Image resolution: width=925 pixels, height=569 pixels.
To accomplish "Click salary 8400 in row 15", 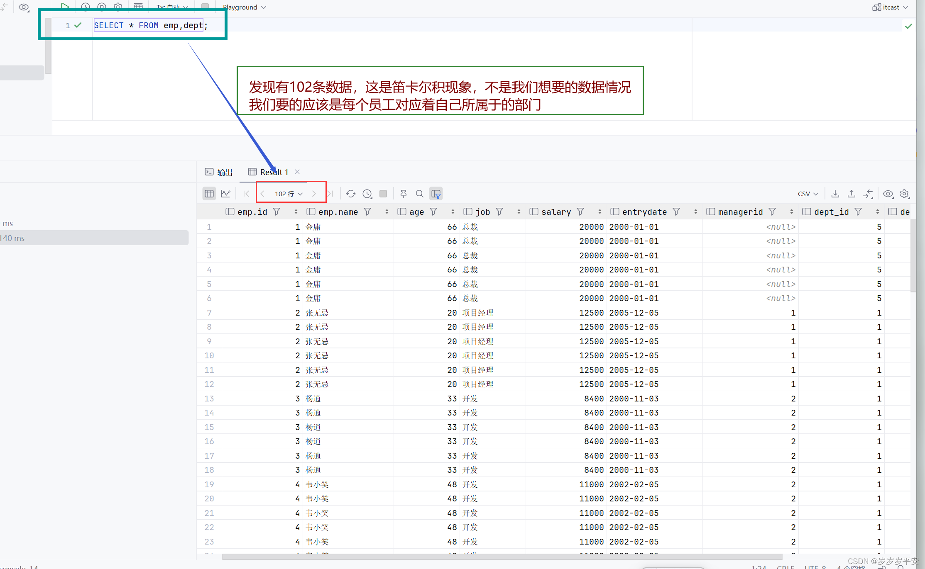I will pyautogui.click(x=594, y=427).
